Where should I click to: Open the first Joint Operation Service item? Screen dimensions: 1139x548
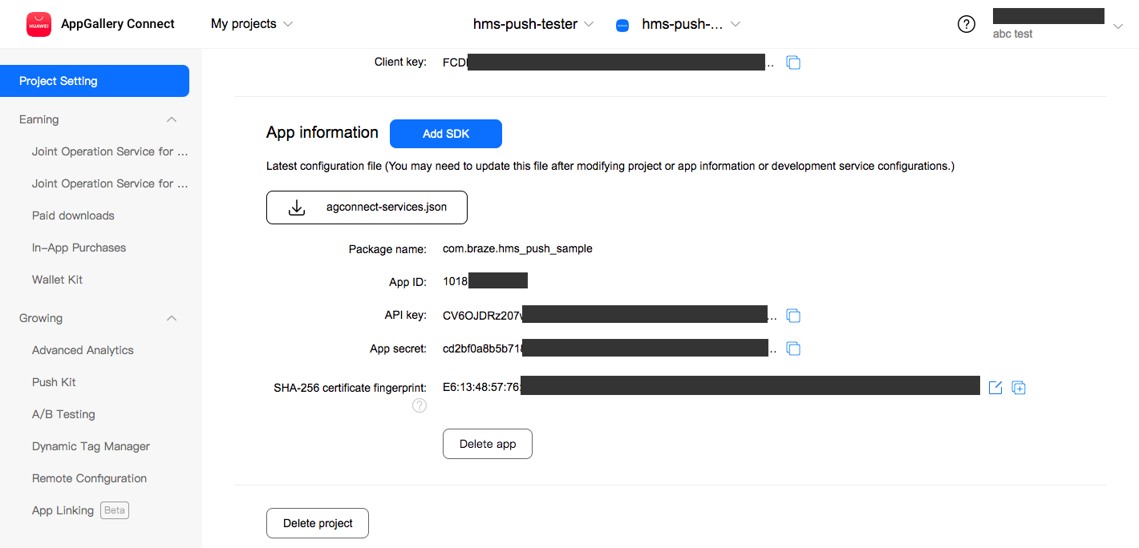point(110,151)
